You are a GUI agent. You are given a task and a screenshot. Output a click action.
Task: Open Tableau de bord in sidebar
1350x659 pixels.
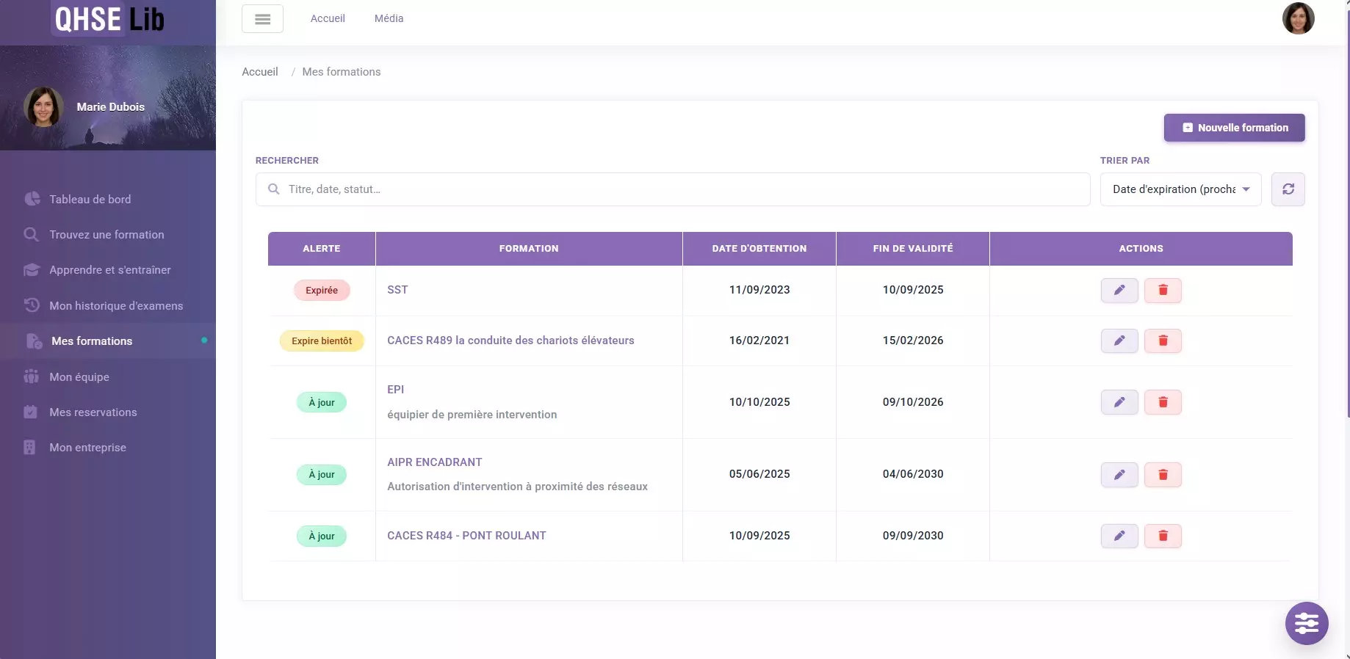coord(90,200)
